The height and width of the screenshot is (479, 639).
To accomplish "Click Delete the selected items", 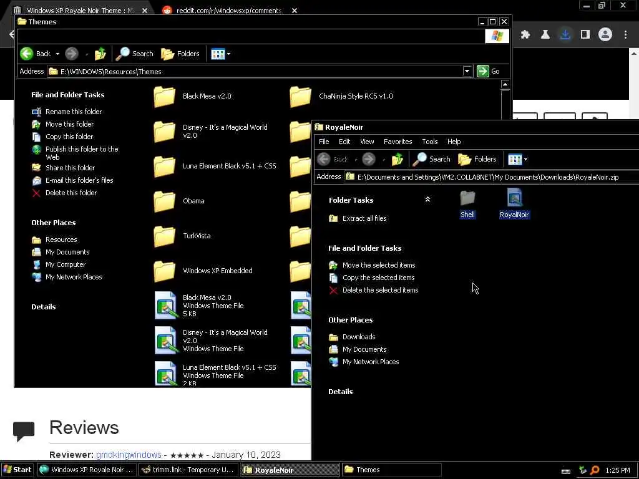I will coord(373,290).
